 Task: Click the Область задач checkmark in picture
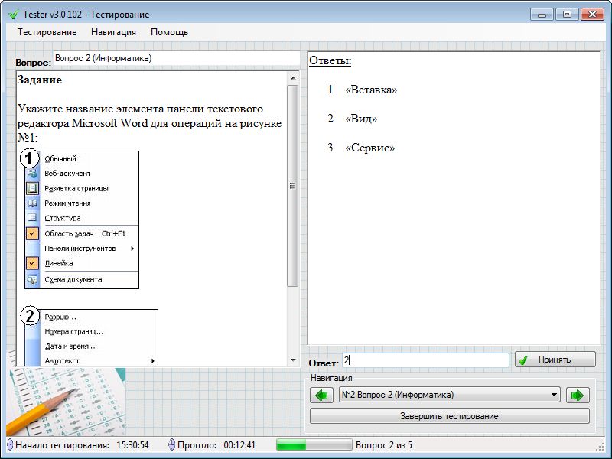pos(32,233)
